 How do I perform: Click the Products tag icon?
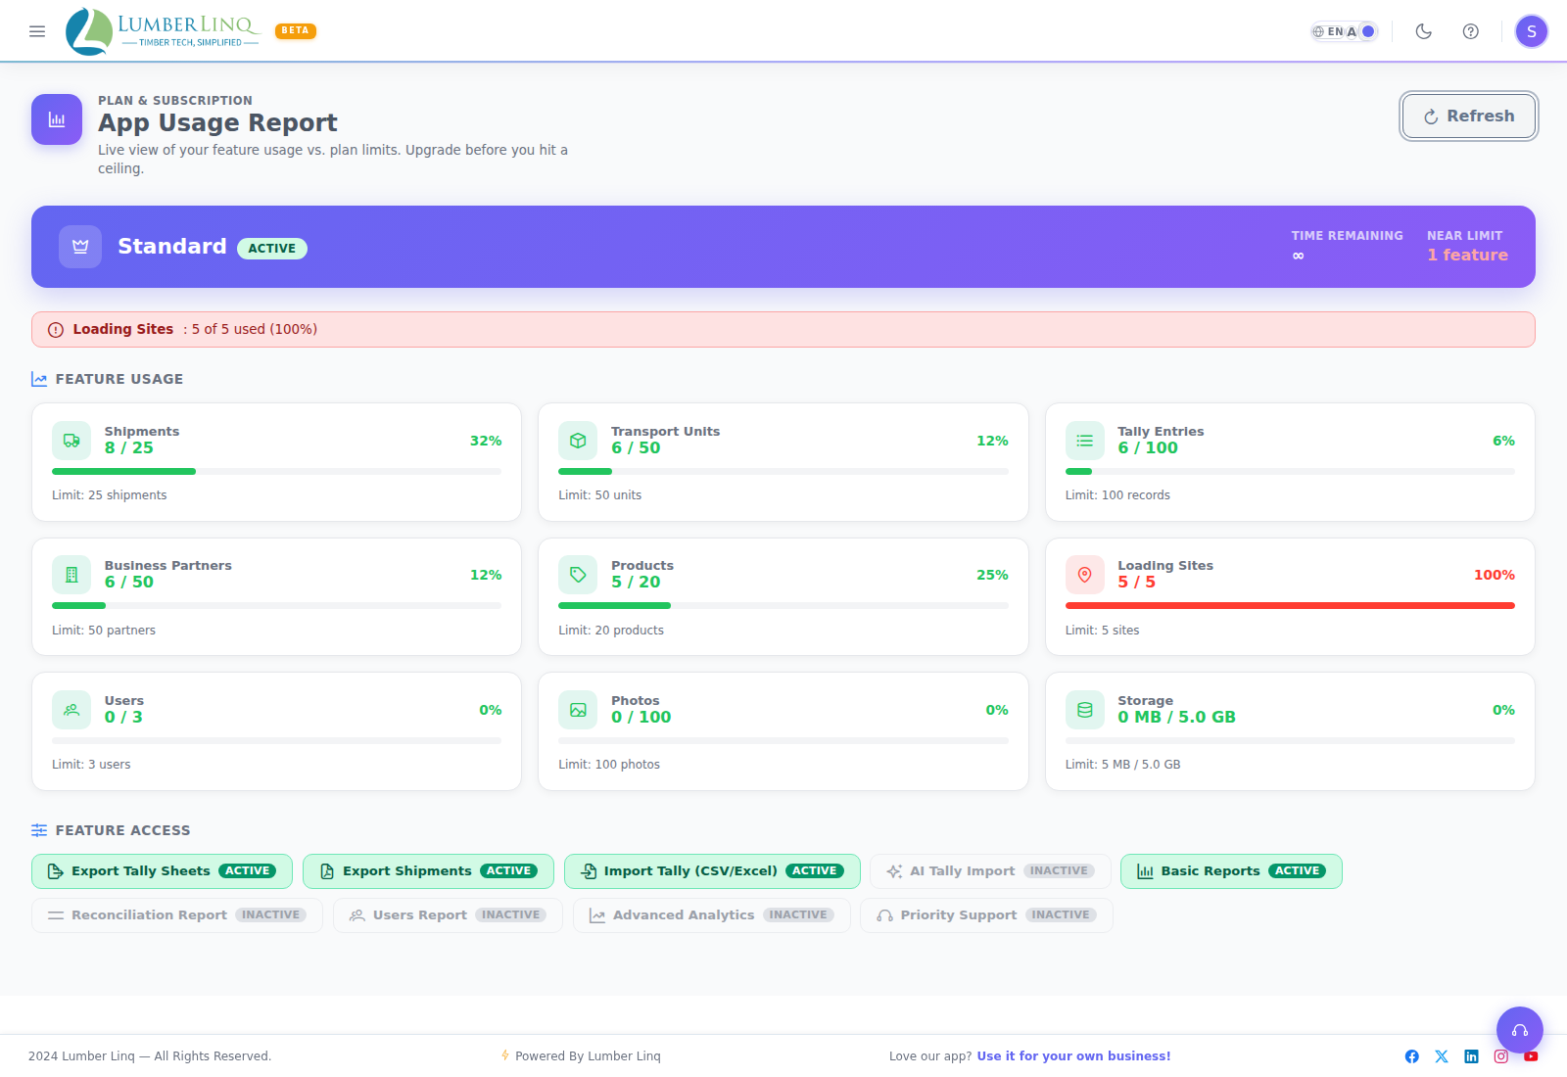click(578, 575)
